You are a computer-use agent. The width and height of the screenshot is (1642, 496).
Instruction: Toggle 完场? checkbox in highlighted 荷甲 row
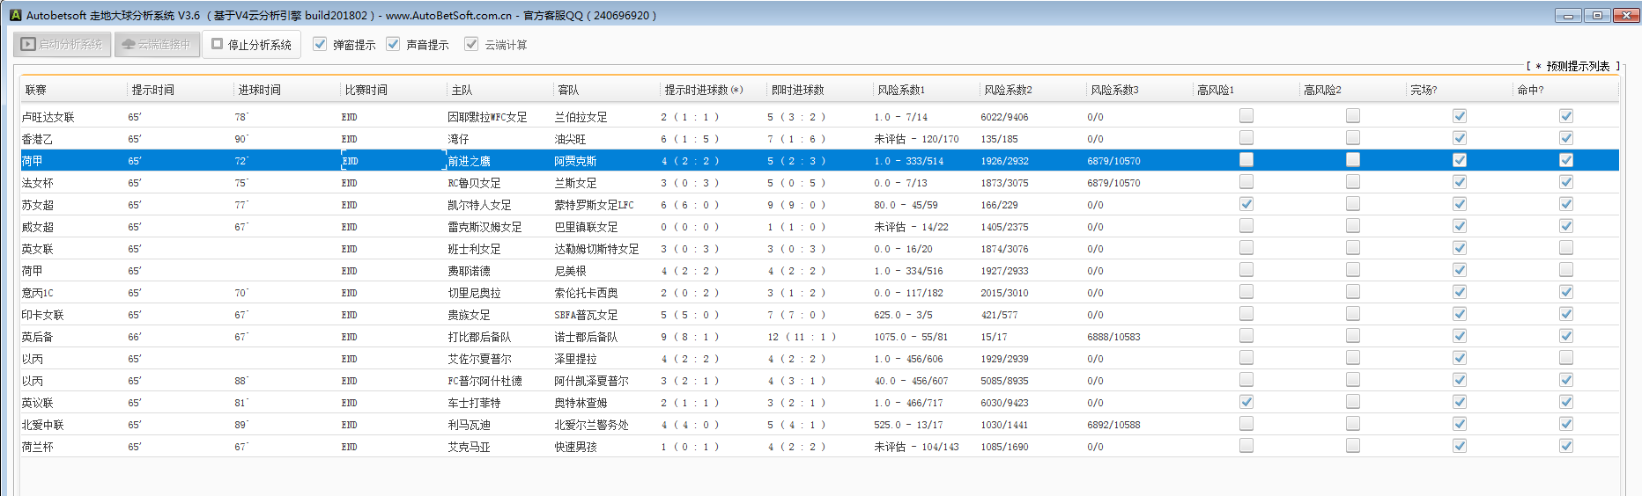point(1460,160)
